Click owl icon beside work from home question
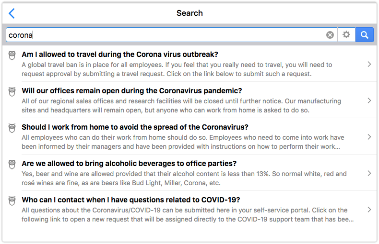379x244 pixels. (x=12, y=128)
